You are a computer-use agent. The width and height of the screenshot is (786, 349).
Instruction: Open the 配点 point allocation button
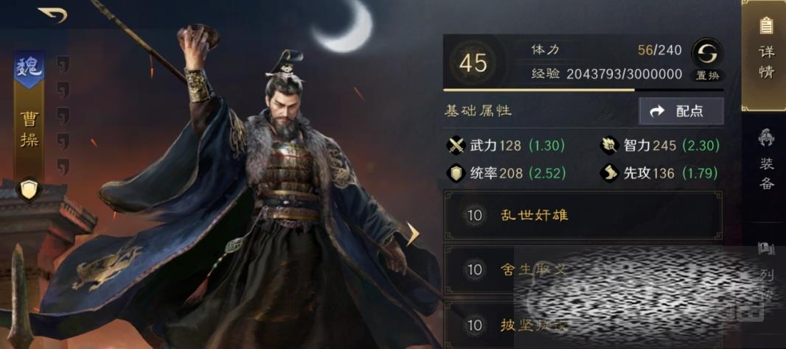tap(681, 111)
